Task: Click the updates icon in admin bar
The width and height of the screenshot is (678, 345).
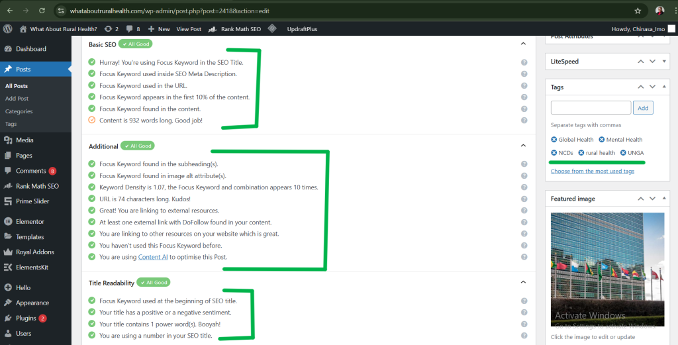Action: pyautogui.click(x=108, y=29)
